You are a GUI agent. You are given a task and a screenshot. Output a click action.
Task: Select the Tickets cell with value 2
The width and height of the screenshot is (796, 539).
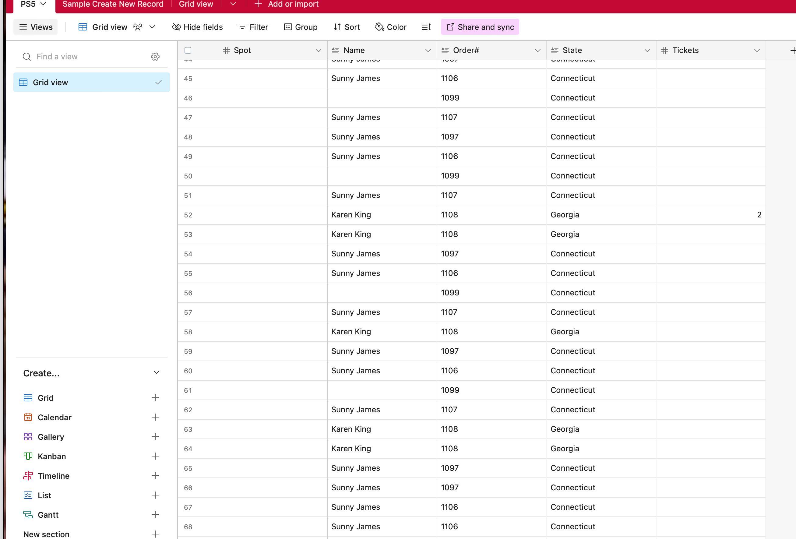point(711,215)
